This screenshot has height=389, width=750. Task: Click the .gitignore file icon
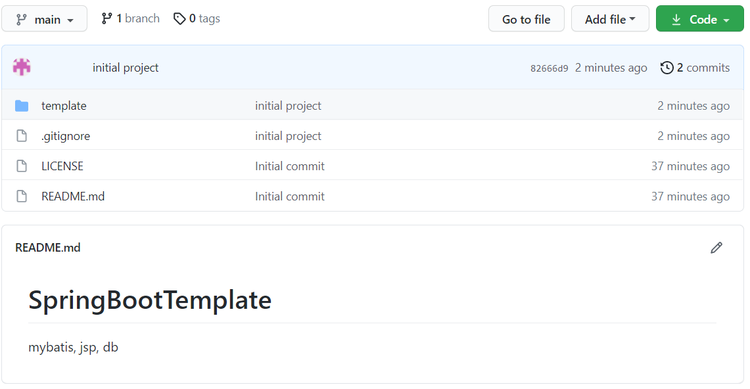22,136
